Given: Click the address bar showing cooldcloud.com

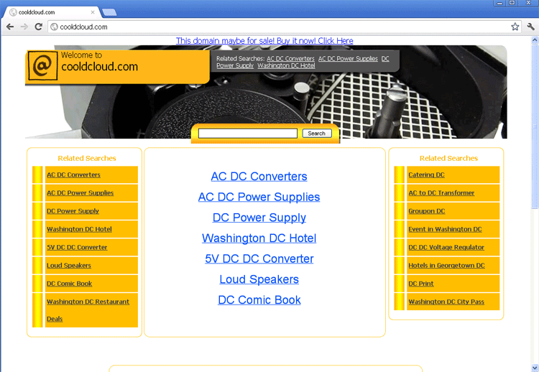Looking at the screenshot, I should pyautogui.click(x=273, y=27).
